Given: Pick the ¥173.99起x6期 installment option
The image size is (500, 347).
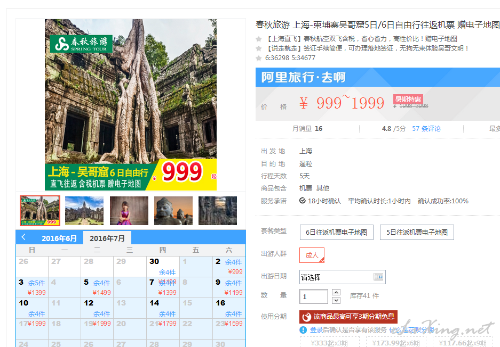Looking at the screenshot, I should 396,343.
